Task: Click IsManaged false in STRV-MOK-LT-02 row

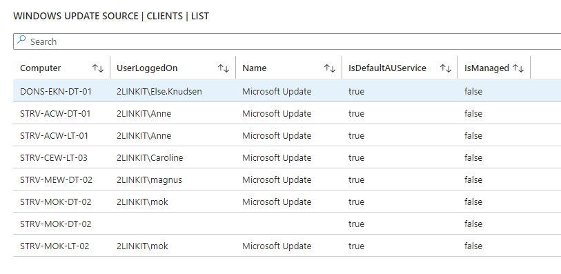Action: click(473, 246)
